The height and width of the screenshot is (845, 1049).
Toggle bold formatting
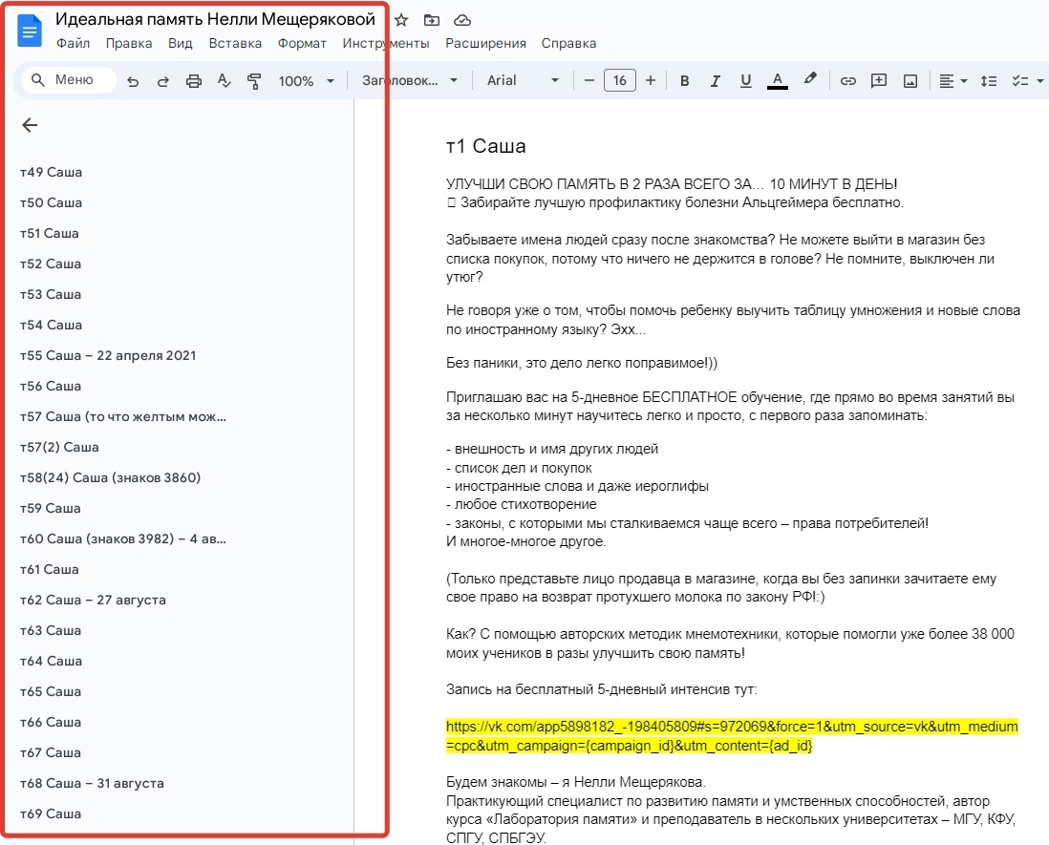point(684,81)
